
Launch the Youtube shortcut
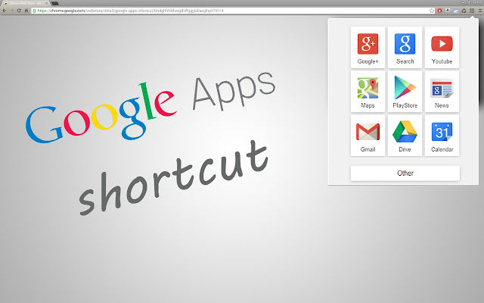pos(442,47)
